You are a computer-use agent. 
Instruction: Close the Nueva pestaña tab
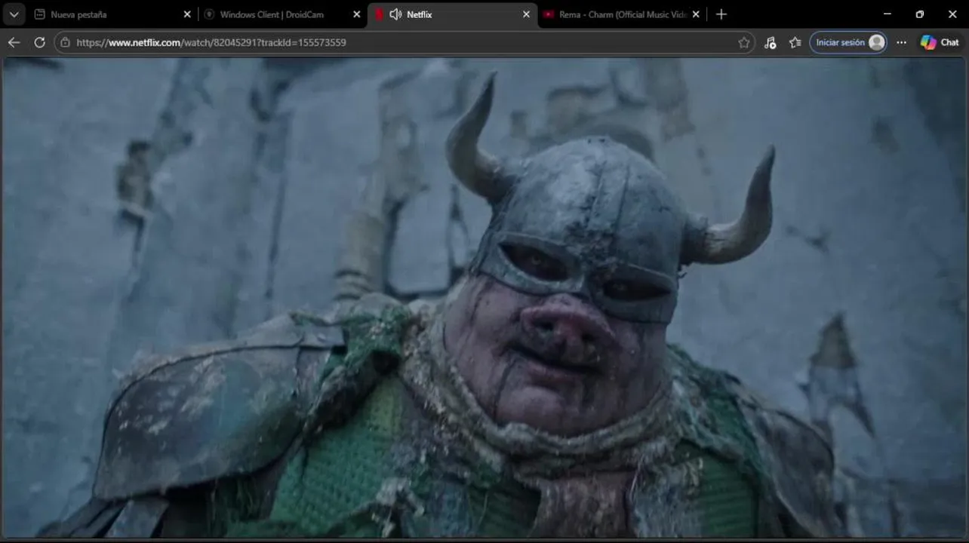point(187,14)
